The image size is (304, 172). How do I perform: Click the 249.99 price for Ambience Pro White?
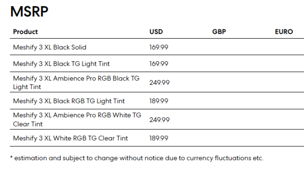tap(159, 120)
